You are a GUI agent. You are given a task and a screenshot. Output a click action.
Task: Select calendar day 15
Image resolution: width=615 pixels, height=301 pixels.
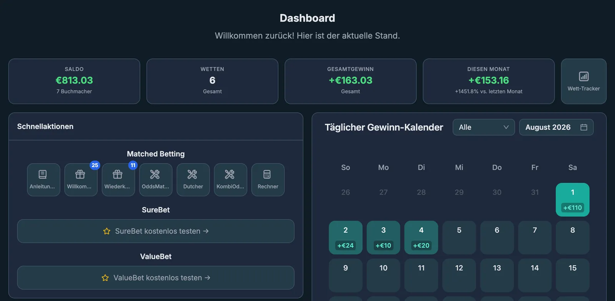coord(573,275)
